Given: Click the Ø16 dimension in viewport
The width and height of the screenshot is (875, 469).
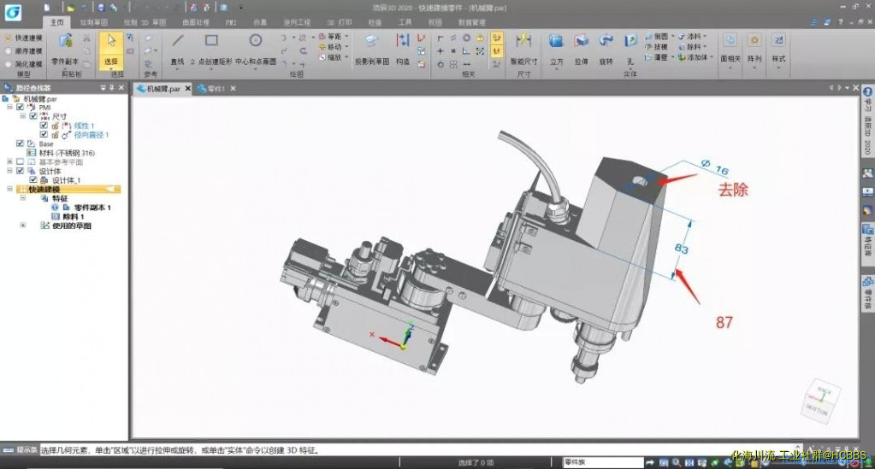Looking at the screenshot, I should coord(715,167).
